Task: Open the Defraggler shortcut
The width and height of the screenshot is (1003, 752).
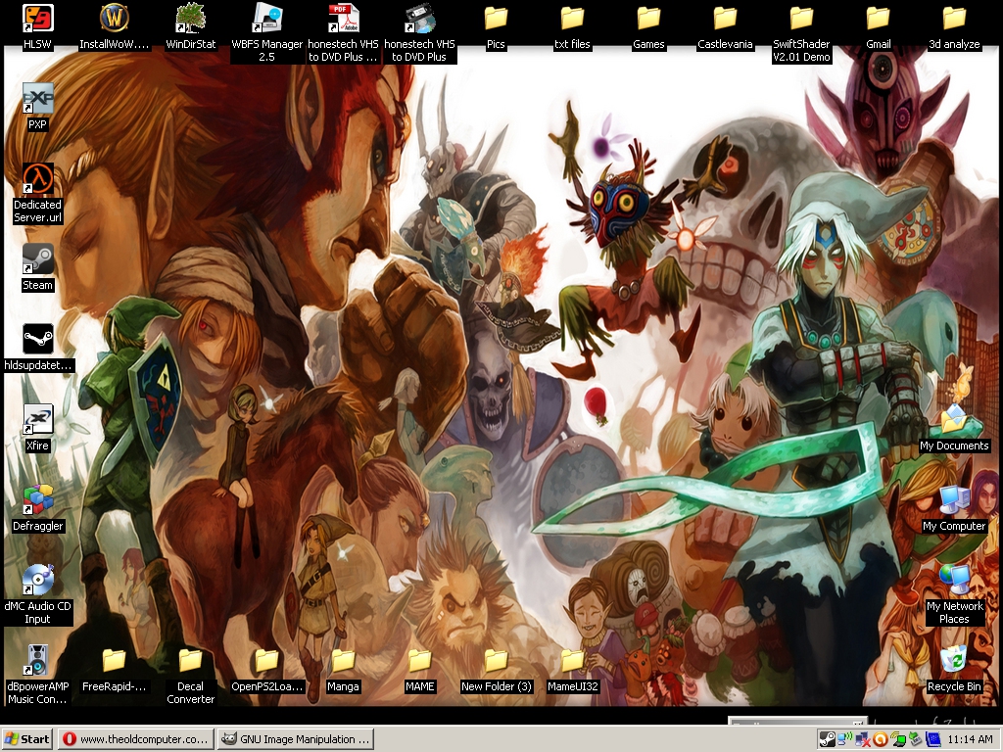Action: [38, 500]
